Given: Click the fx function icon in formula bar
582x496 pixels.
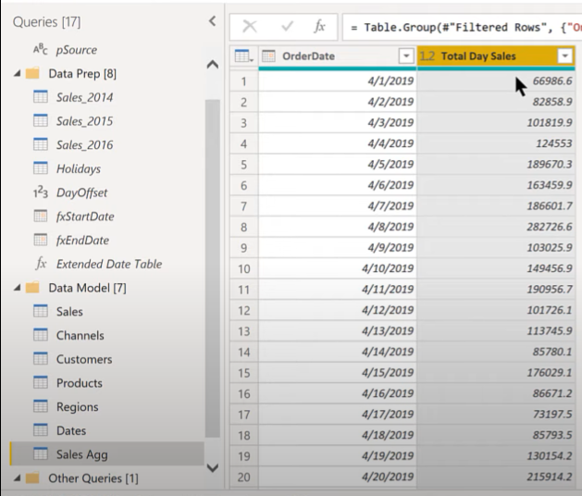Looking at the screenshot, I should [319, 26].
